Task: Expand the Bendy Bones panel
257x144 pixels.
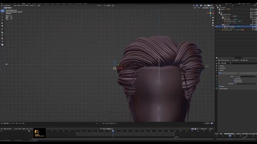Action: point(222,68)
